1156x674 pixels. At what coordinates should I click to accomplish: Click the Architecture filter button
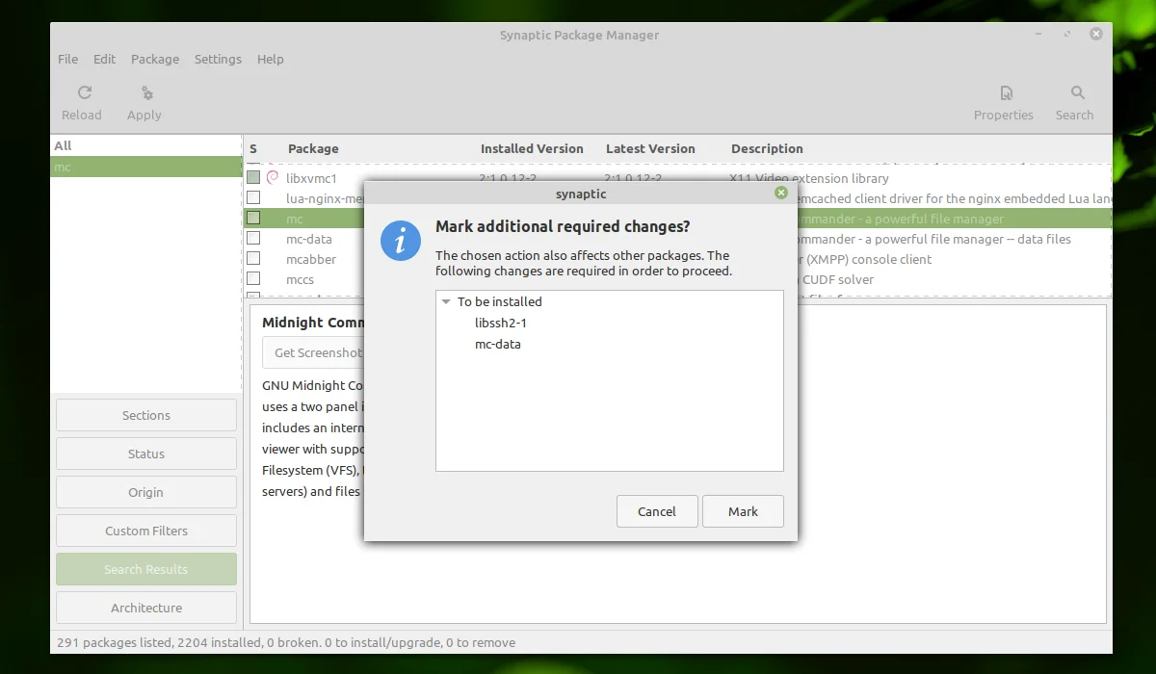click(146, 608)
